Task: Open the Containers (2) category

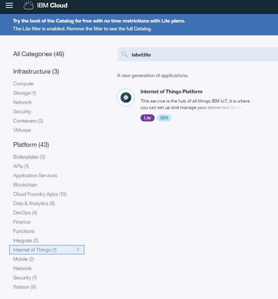Action: click(28, 121)
